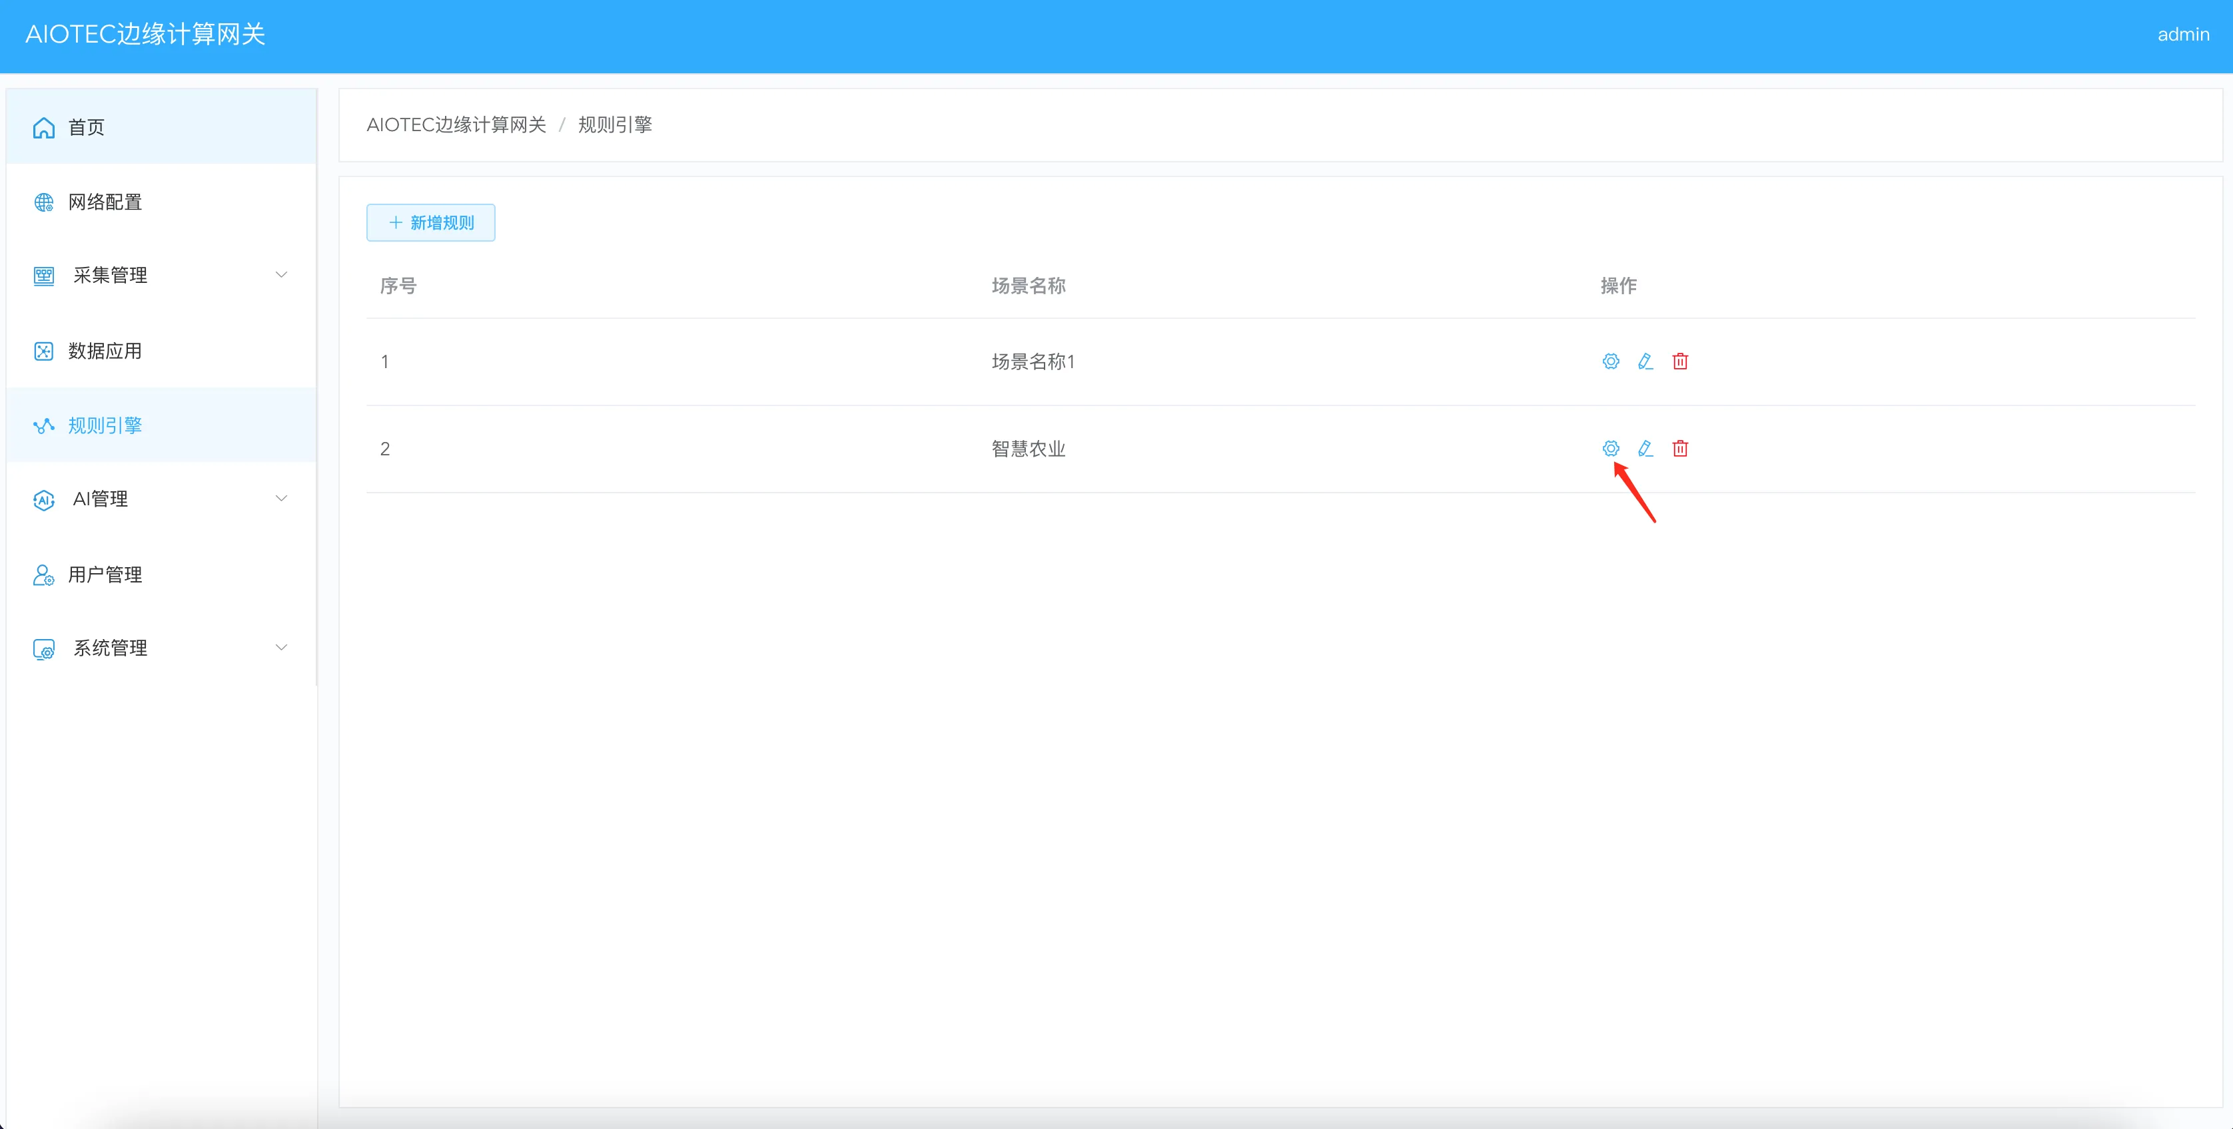Image resolution: width=2233 pixels, height=1129 pixels.
Task: Open the admin user menu
Action: click(2182, 35)
